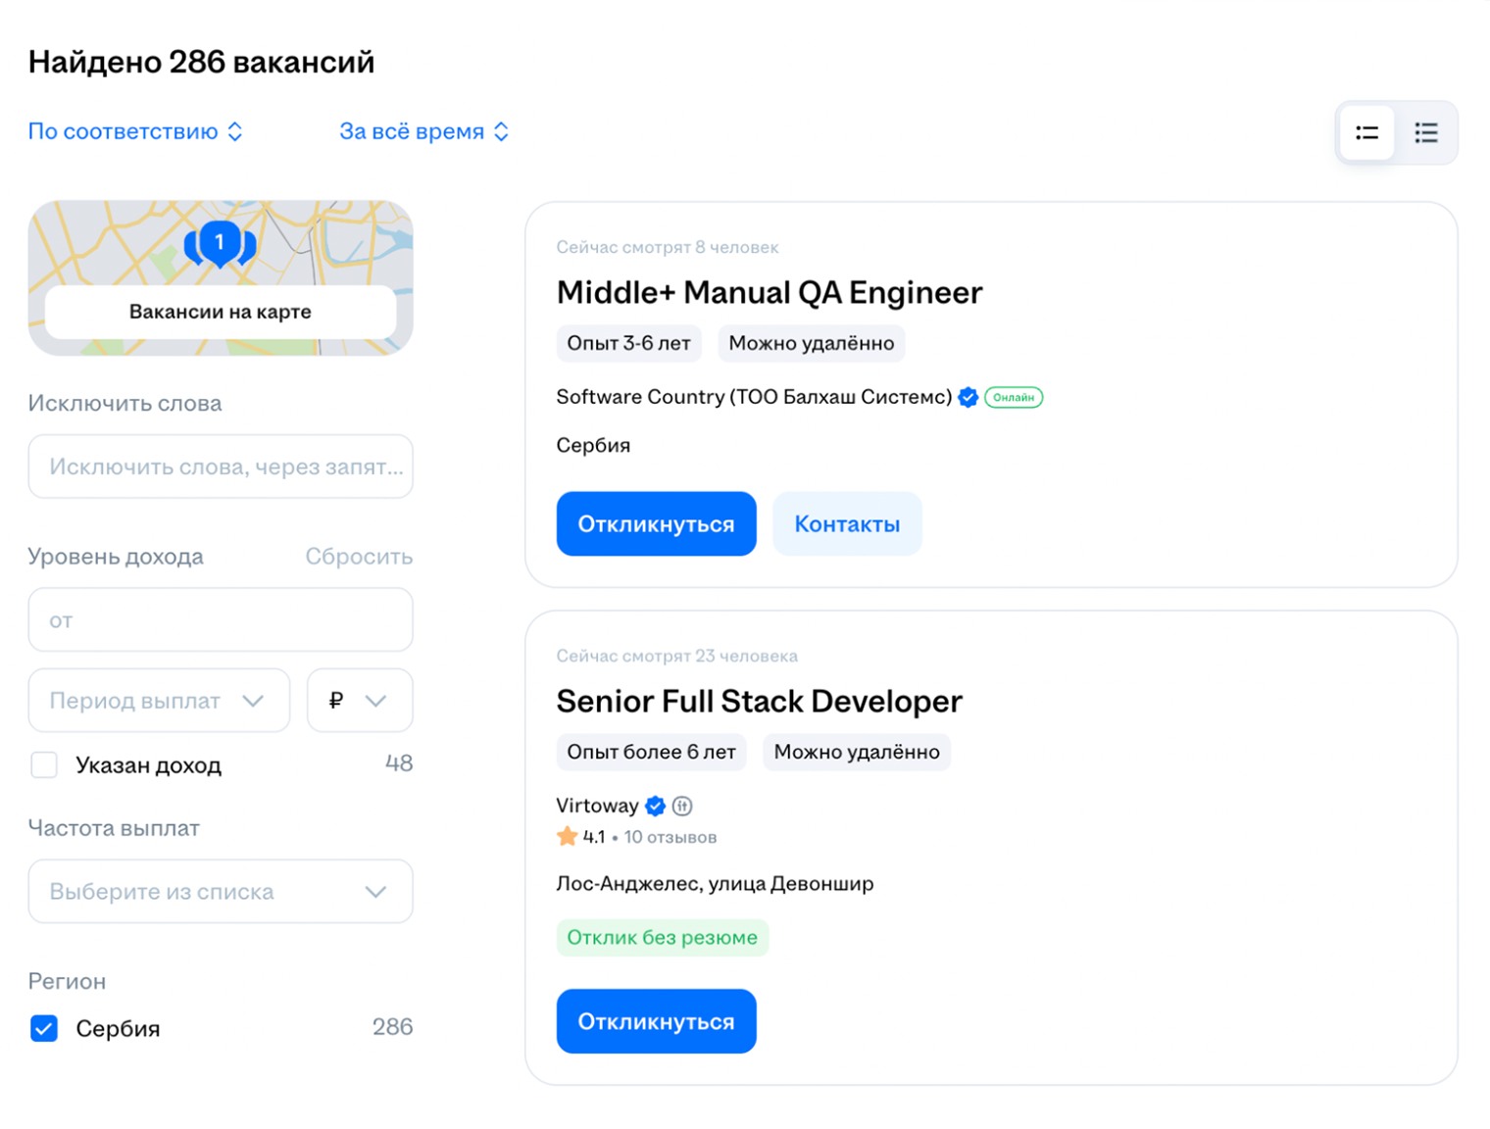1490x1129 pixels.
Task: Open the ruble currency dropdown
Action: [359, 701]
